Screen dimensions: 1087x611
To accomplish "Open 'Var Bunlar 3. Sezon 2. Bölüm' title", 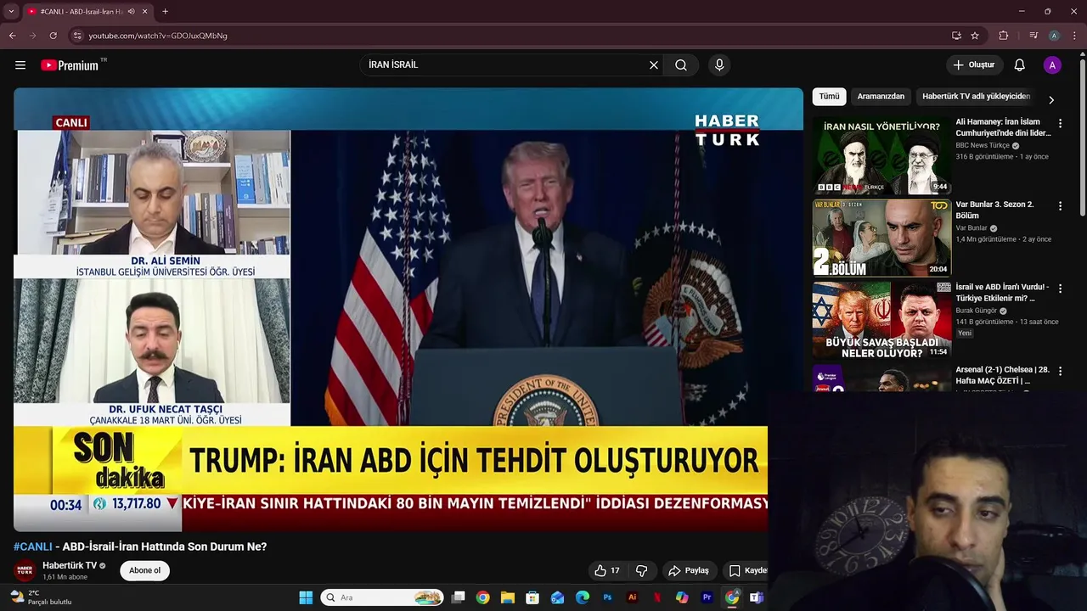I will tap(995, 210).
